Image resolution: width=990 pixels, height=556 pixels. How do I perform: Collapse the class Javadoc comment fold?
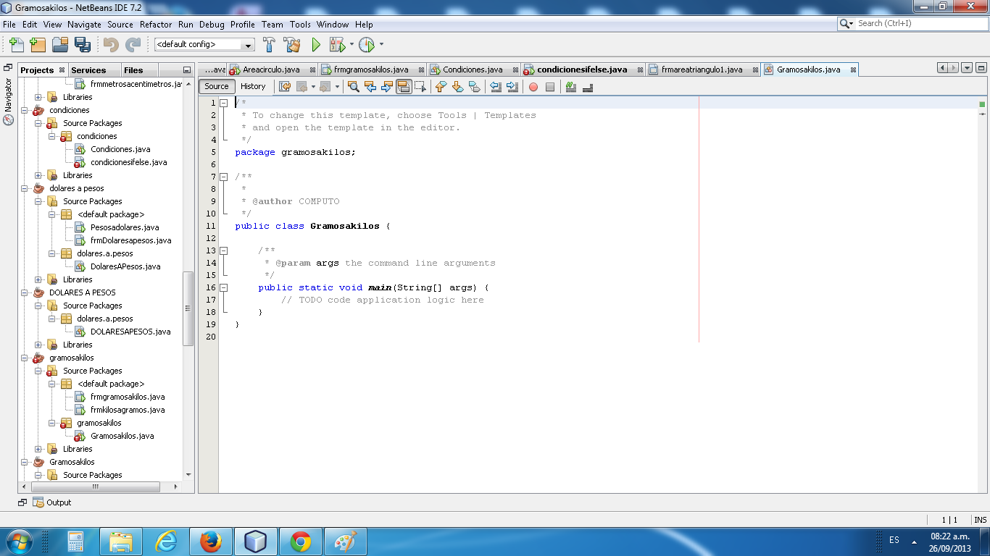223,176
